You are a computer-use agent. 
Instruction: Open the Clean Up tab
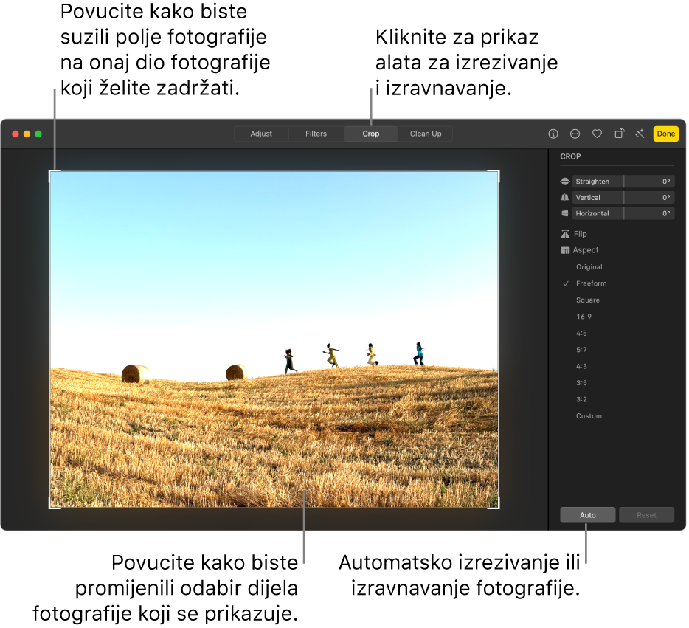pos(426,134)
